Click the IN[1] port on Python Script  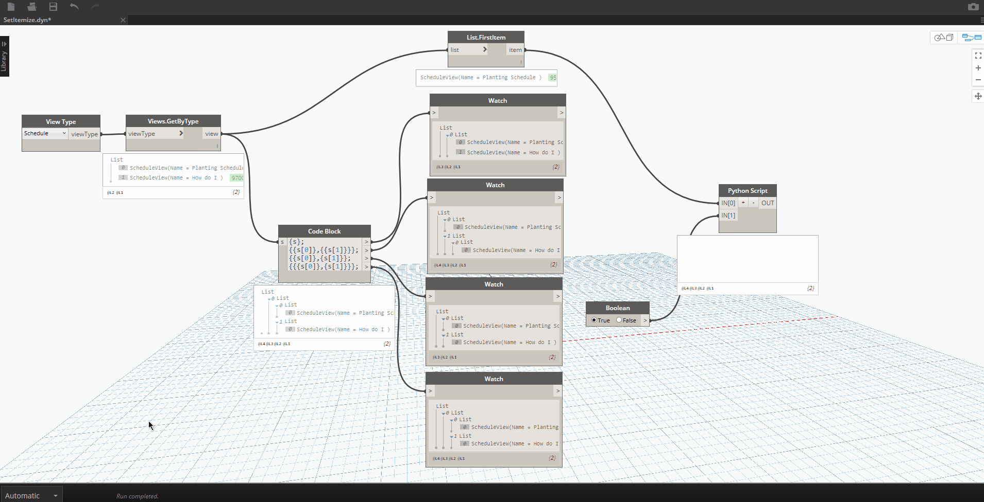coord(728,215)
